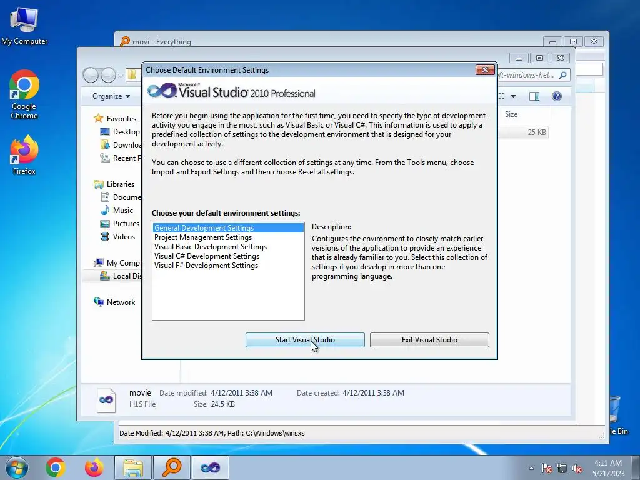Open network tray icon
Image resolution: width=640 pixels, height=480 pixels.
coord(562,468)
